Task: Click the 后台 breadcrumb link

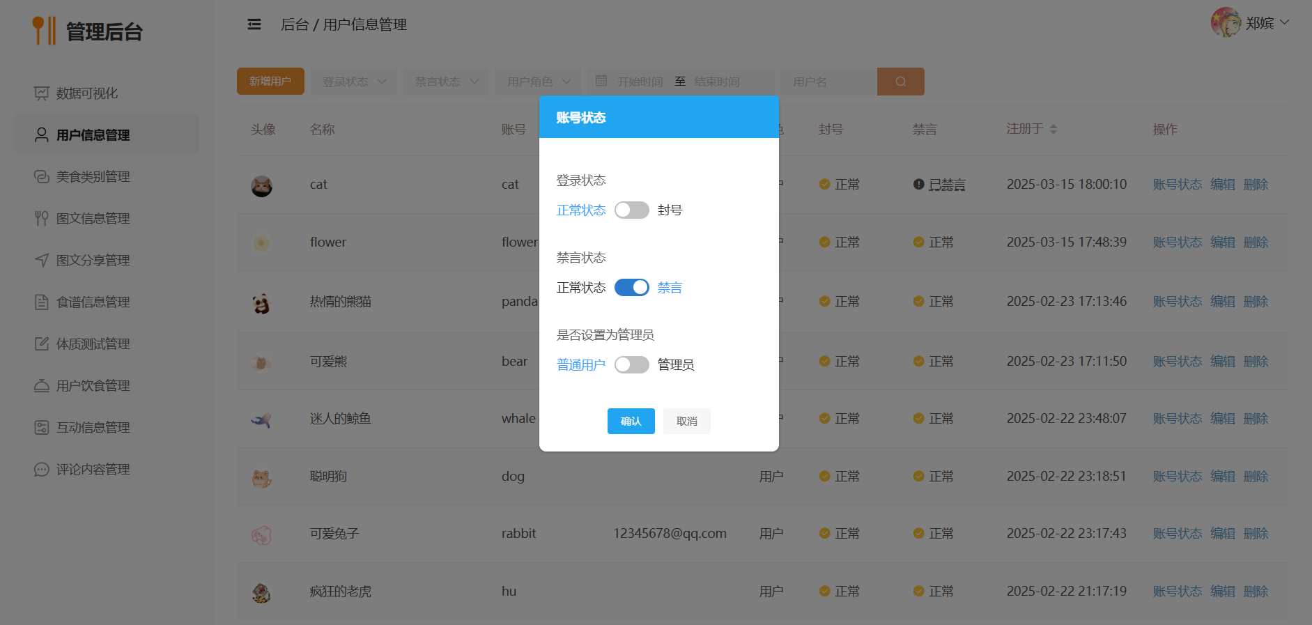Action: 295,24
